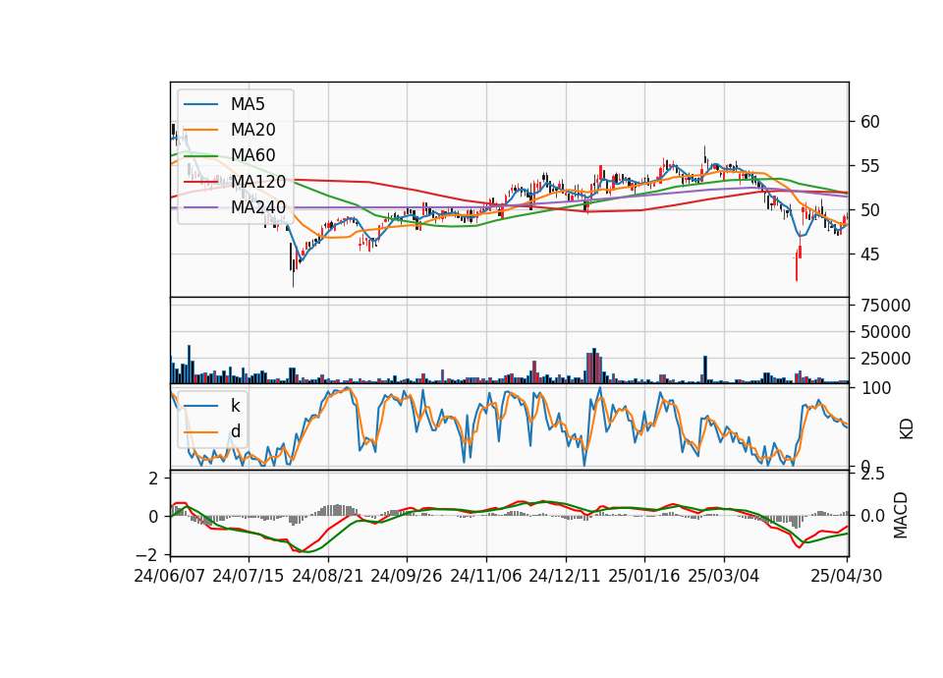
Task: Click the MA5 legend label
Action: 248,104
